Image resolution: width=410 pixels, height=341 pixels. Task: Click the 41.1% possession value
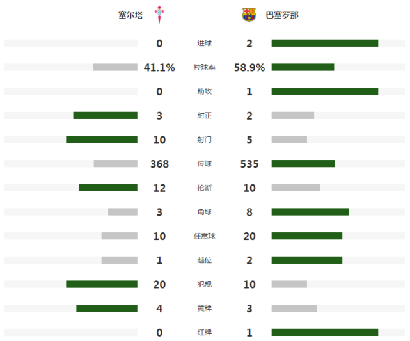pos(159,67)
